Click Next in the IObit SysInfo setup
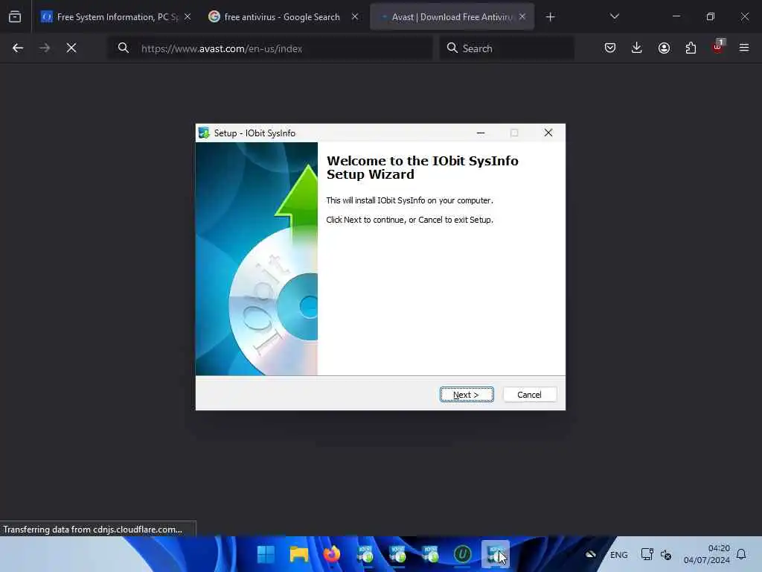Viewport: 762px width, 572px height. point(467,395)
